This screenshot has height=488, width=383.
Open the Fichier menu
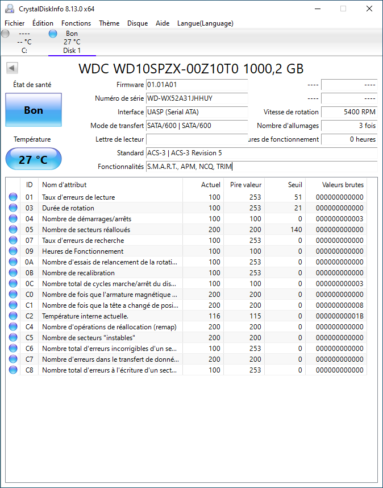pos(15,23)
